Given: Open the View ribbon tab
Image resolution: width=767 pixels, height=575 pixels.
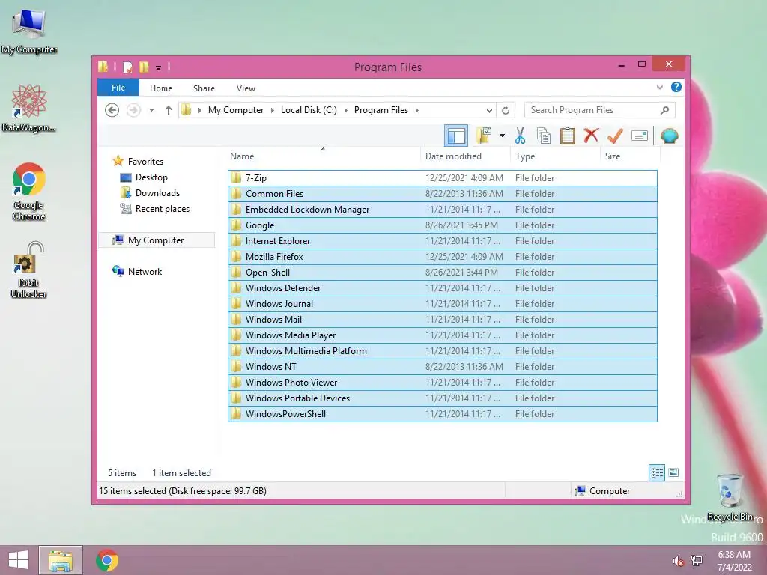Looking at the screenshot, I should click(246, 88).
